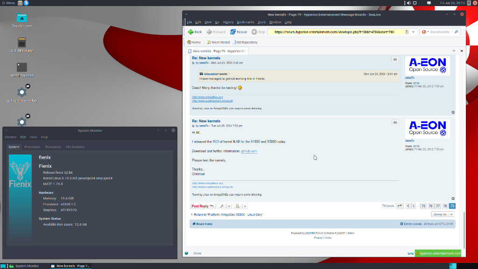Open the Bookmarks menu in SeaLion

pos(246,22)
